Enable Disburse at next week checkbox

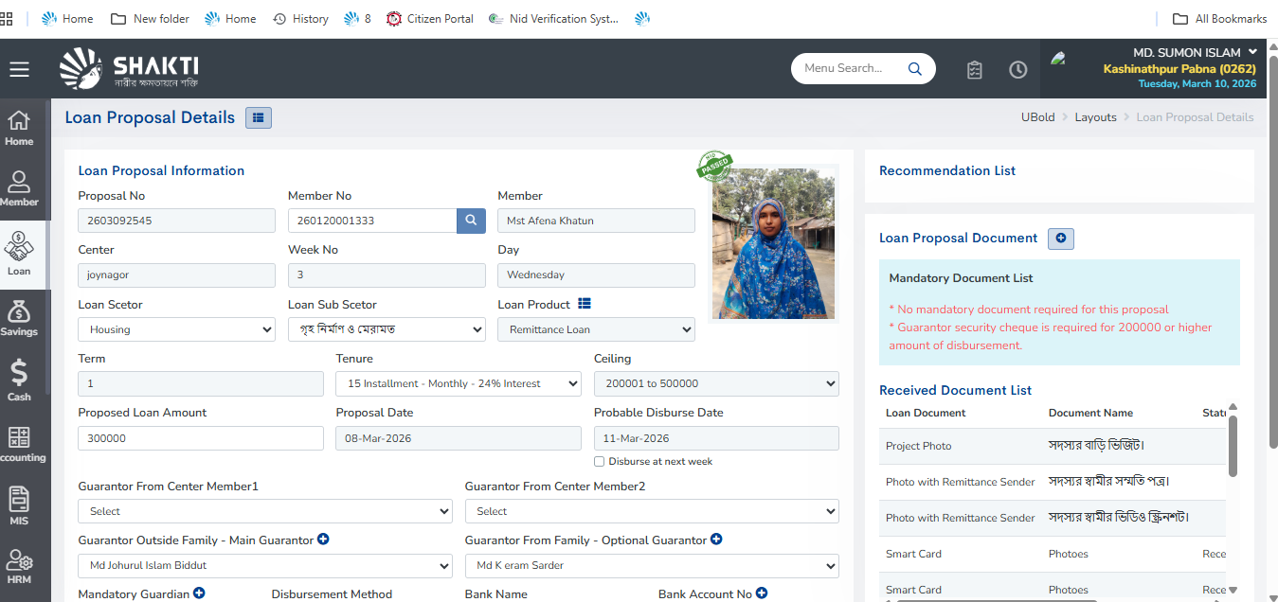(600, 462)
